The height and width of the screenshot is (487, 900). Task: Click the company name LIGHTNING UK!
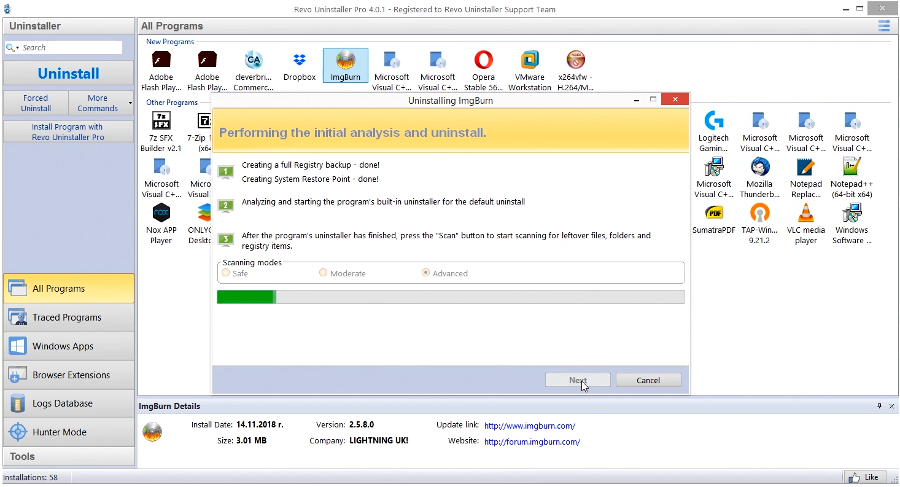tap(379, 440)
